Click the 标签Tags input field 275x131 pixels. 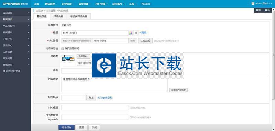point(74,98)
